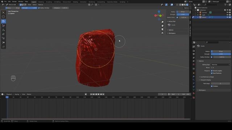Hide Sphere with its eye icon
This screenshot has width=232, height=130.
[227, 17]
